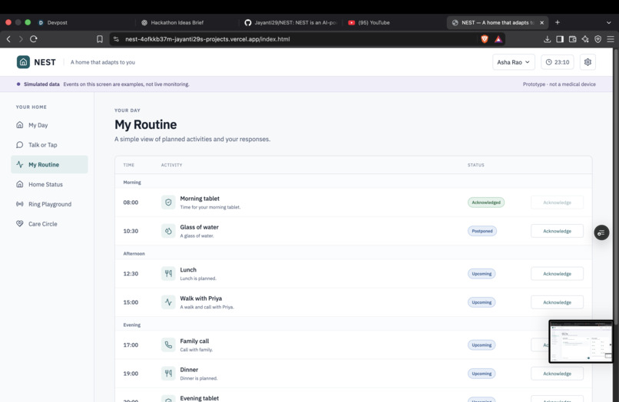Click the Acknowledge button for Morning tablet
This screenshot has height=402, width=619.
click(x=557, y=203)
